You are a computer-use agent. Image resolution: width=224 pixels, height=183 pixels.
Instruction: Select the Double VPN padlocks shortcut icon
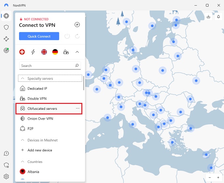[66, 52]
